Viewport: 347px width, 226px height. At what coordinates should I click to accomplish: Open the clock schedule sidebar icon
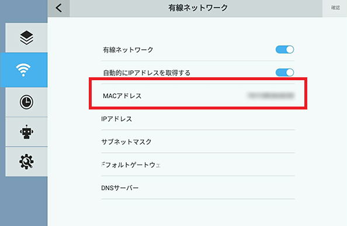(x=26, y=102)
